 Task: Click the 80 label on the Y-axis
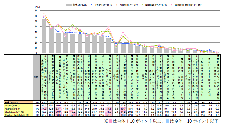coord(36,11)
